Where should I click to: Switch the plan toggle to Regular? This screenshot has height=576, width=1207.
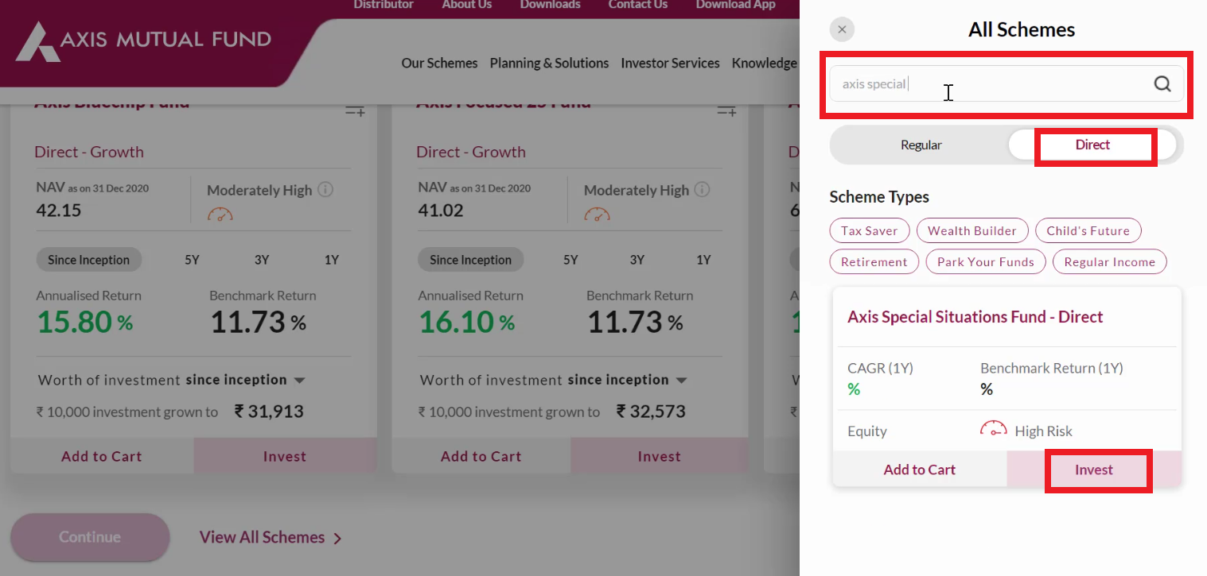point(921,145)
